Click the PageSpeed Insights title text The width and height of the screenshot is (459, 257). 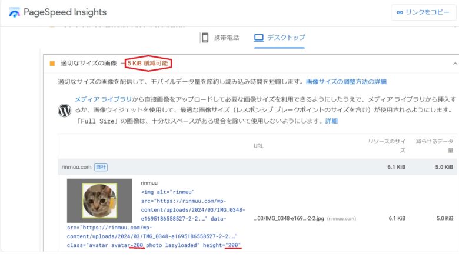click(65, 12)
